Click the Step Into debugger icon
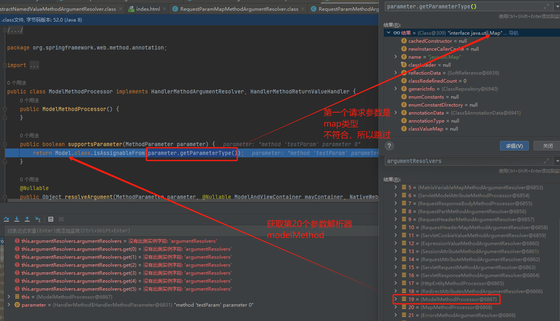This screenshot has width=560, height=321. coord(17,219)
